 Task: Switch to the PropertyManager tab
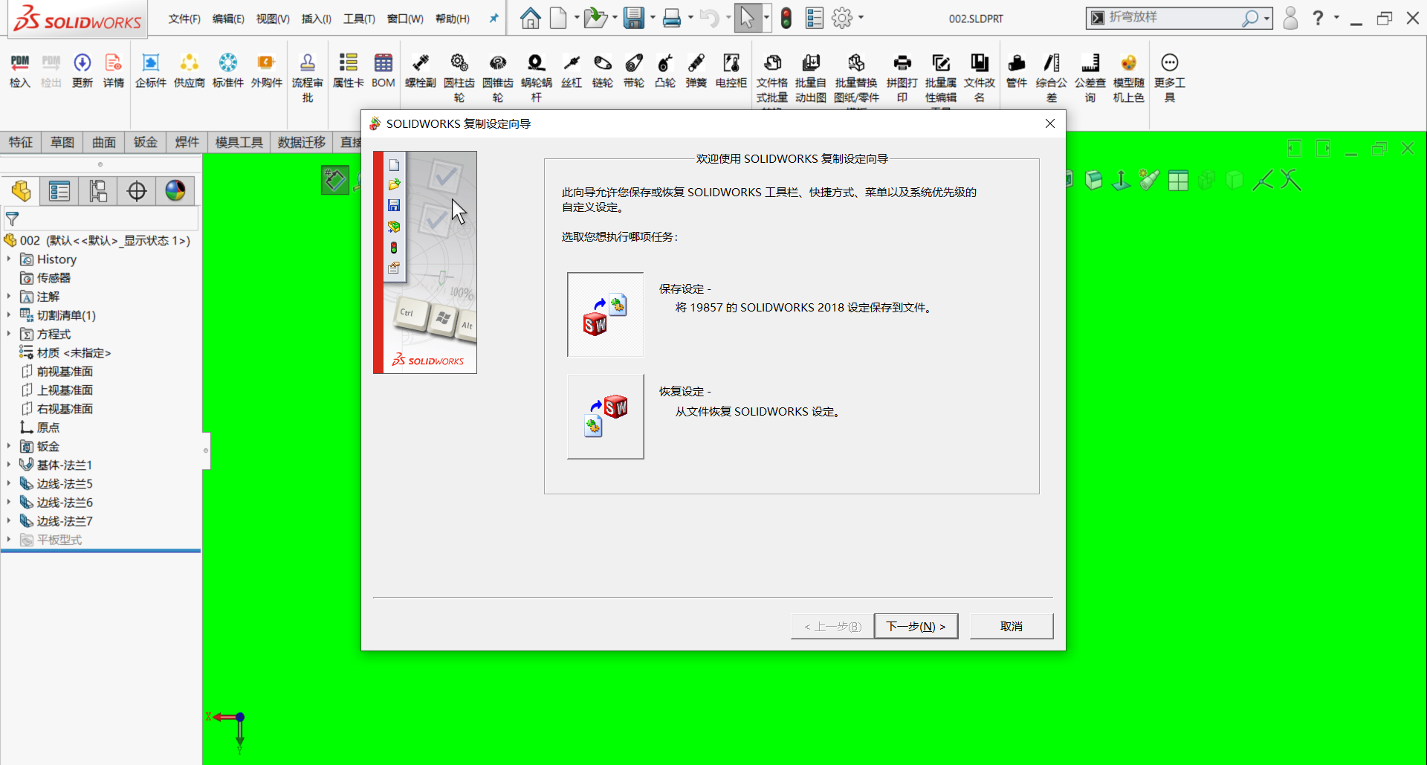pos(59,191)
